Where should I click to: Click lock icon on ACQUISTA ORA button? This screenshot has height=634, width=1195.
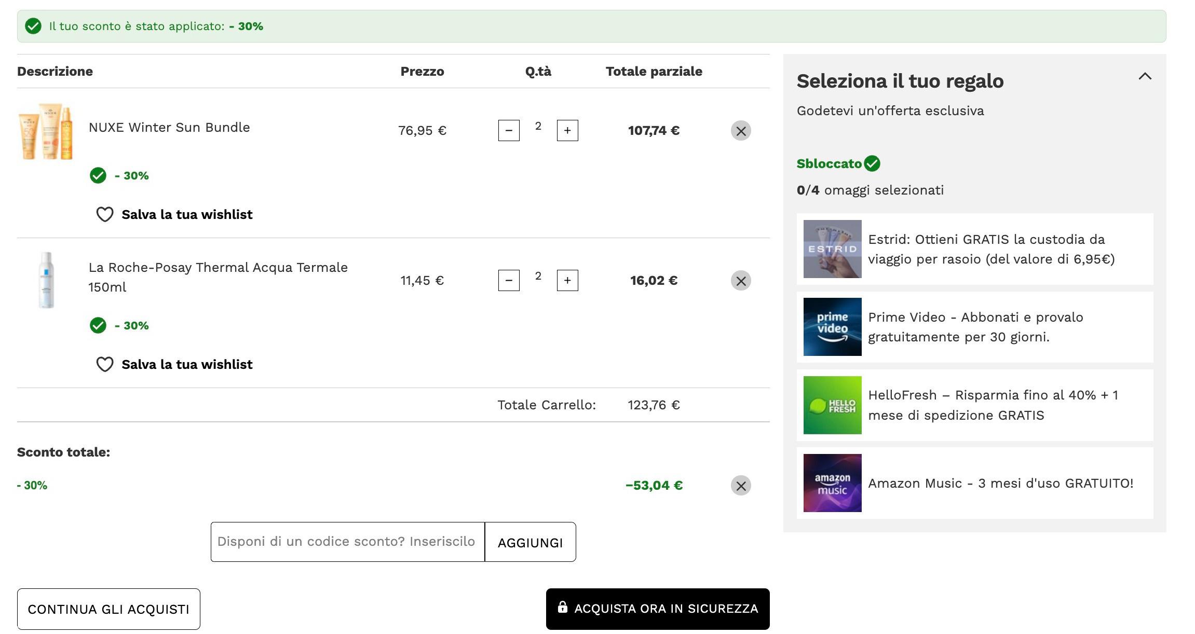(562, 607)
